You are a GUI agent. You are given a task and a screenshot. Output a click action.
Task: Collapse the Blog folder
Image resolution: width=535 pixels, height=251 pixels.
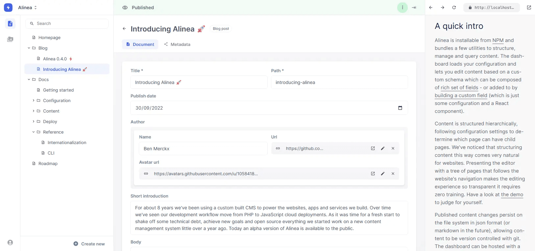point(29,48)
